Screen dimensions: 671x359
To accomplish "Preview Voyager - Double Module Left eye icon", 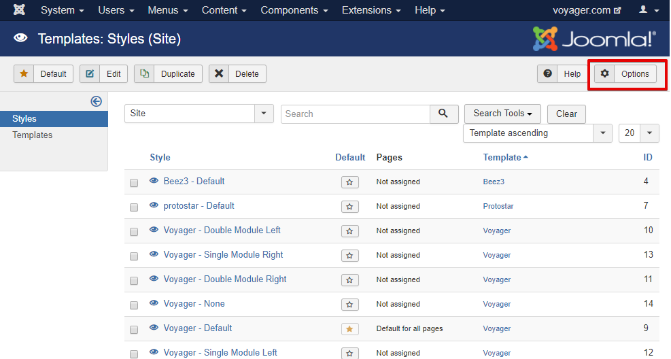I will coord(154,230).
